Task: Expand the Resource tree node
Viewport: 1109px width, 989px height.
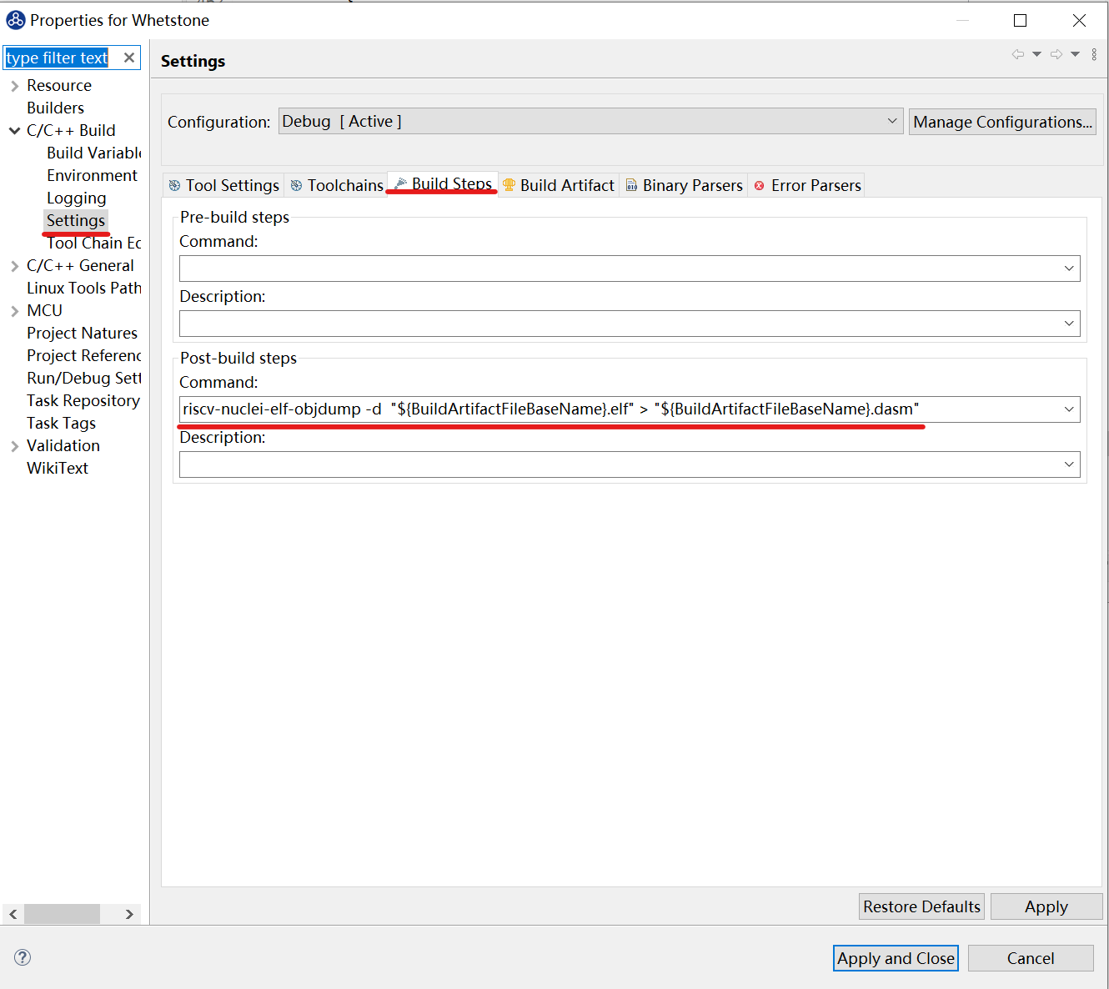Action: click(15, 86)
